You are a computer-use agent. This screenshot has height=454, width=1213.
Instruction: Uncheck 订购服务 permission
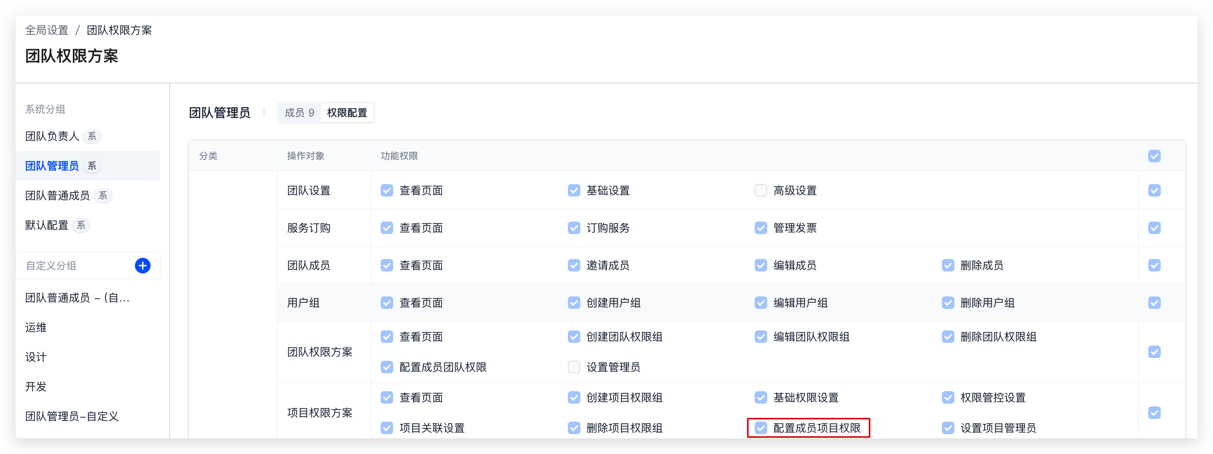[573, 228]
